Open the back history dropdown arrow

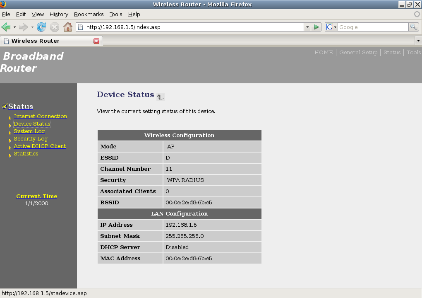14,27
